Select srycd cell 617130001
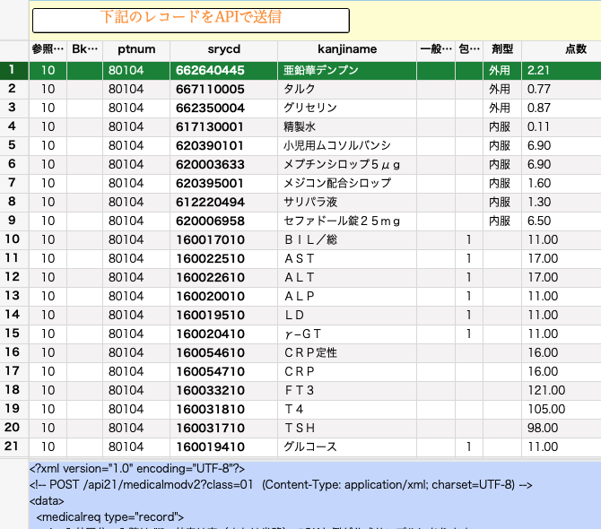The width and height of the screenshot is (601, 529). click(x=222, y=126)
